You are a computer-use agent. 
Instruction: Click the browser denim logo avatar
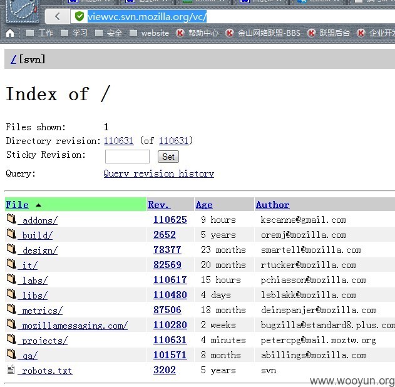22,11
